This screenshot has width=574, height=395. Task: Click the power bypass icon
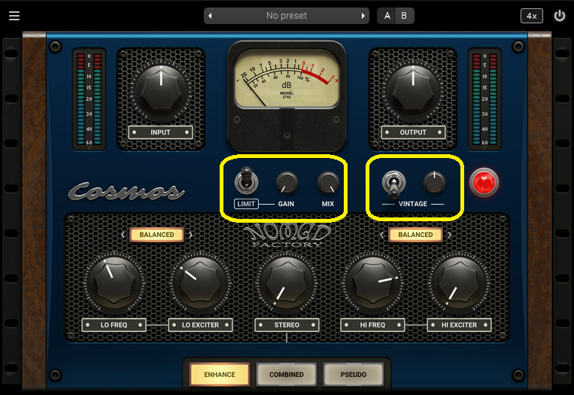click(560, 16)
